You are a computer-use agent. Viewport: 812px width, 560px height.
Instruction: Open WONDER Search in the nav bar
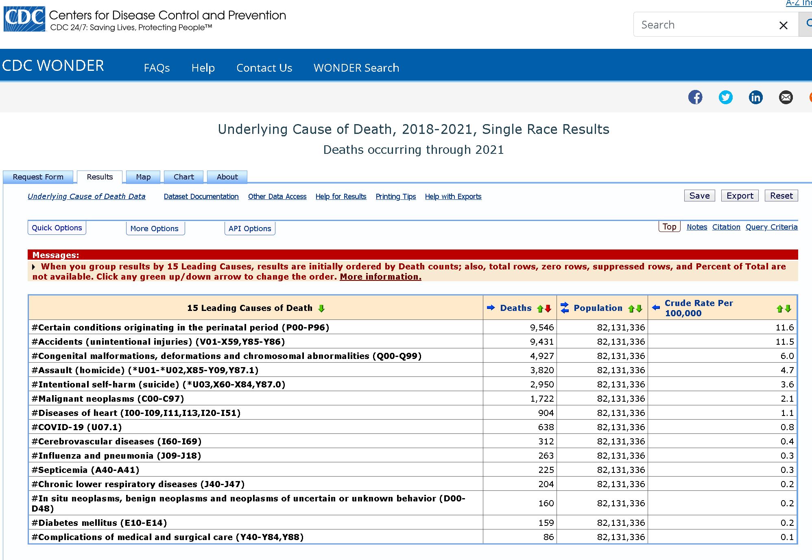click(x=356, y=68)
